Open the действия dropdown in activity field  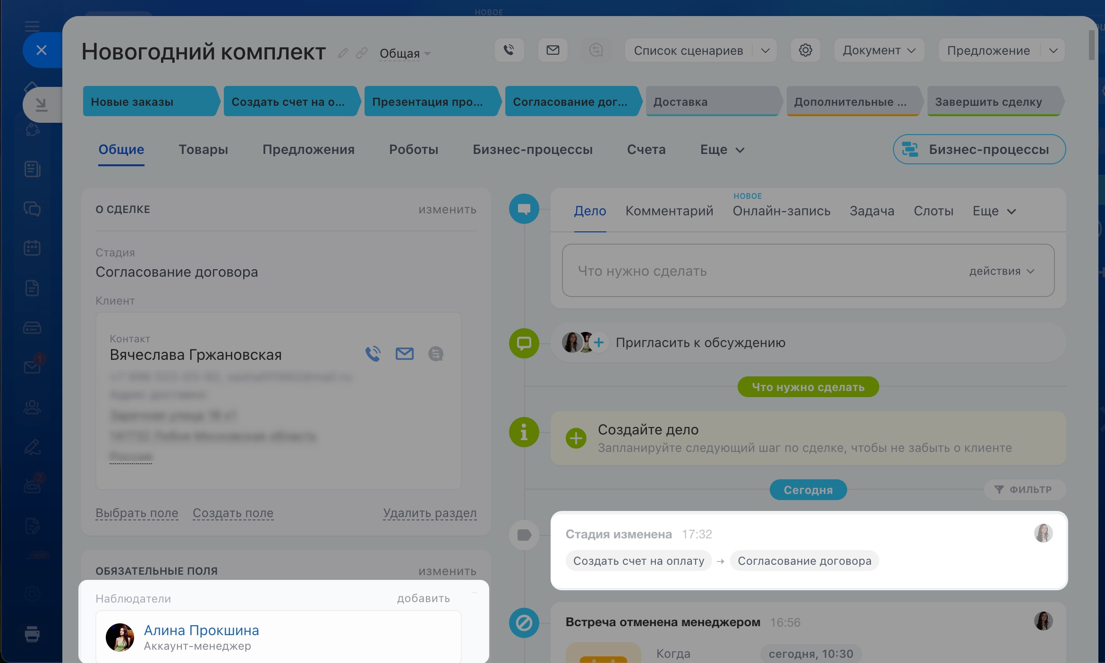(1002, 271)
